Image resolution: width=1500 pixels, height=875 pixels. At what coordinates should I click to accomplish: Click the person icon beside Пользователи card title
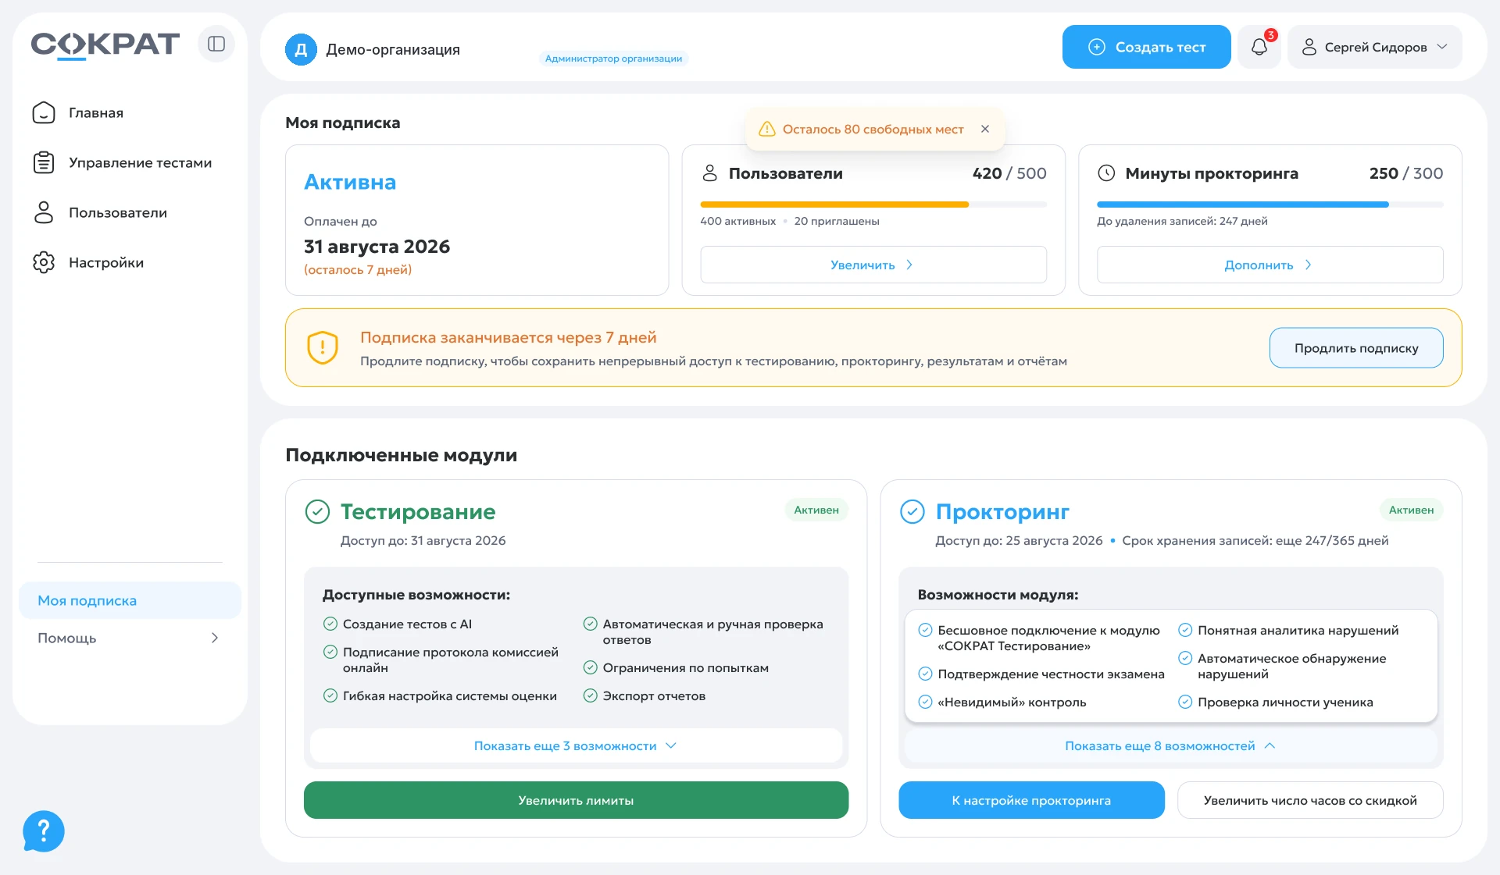pos(709,173)
